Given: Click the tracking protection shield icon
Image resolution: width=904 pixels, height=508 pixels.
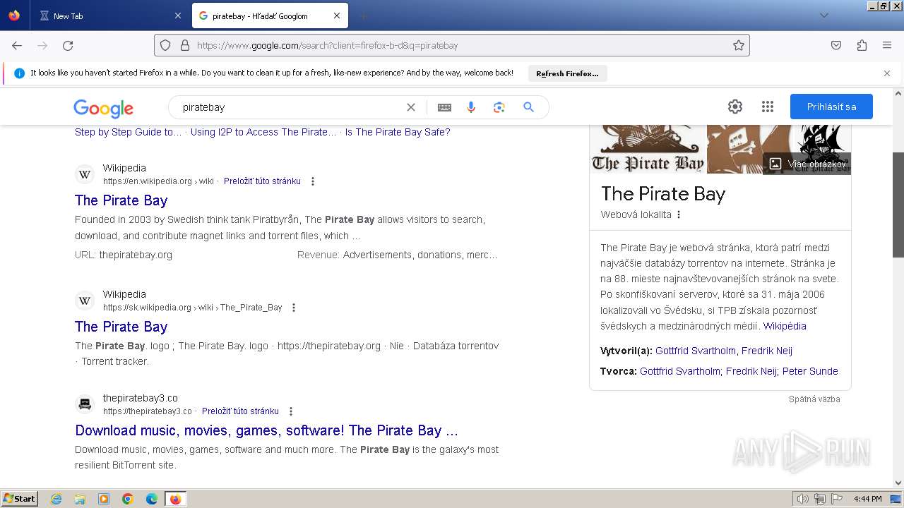Looking at the screenshot, I should [x=165, y=45].
